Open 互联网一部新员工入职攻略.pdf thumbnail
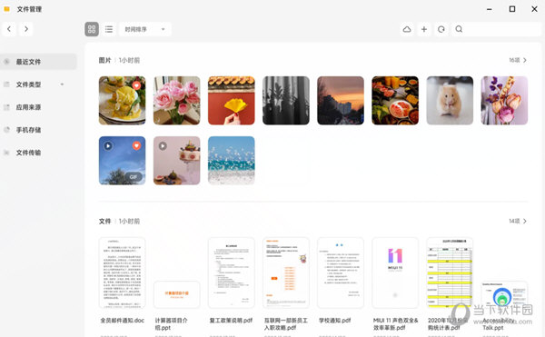The width and height of the screenshot is (545, 337). click(x=286, y=273)
